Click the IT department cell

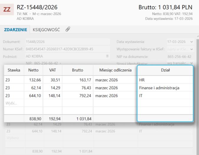point(165,96)
